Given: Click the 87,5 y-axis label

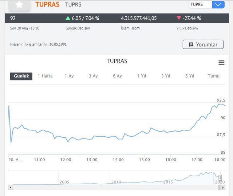Looking at the screenshot, I should pyautogui.click(x=221, y=135).
